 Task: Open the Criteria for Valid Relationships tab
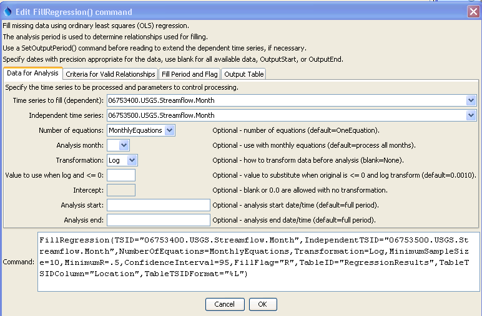click(110, 74)
